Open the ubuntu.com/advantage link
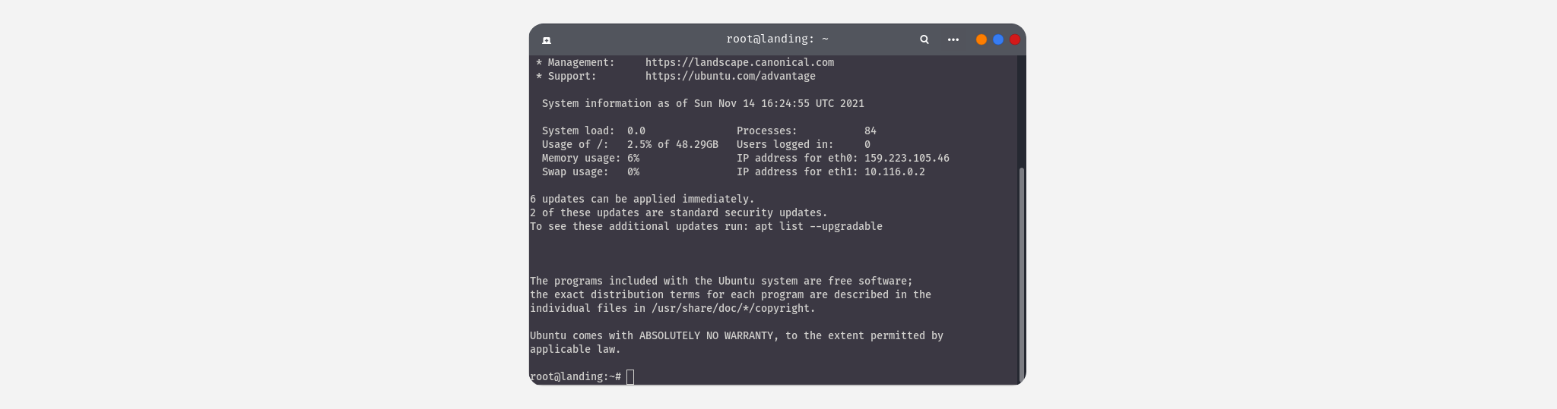 click(x=731, y=77)
